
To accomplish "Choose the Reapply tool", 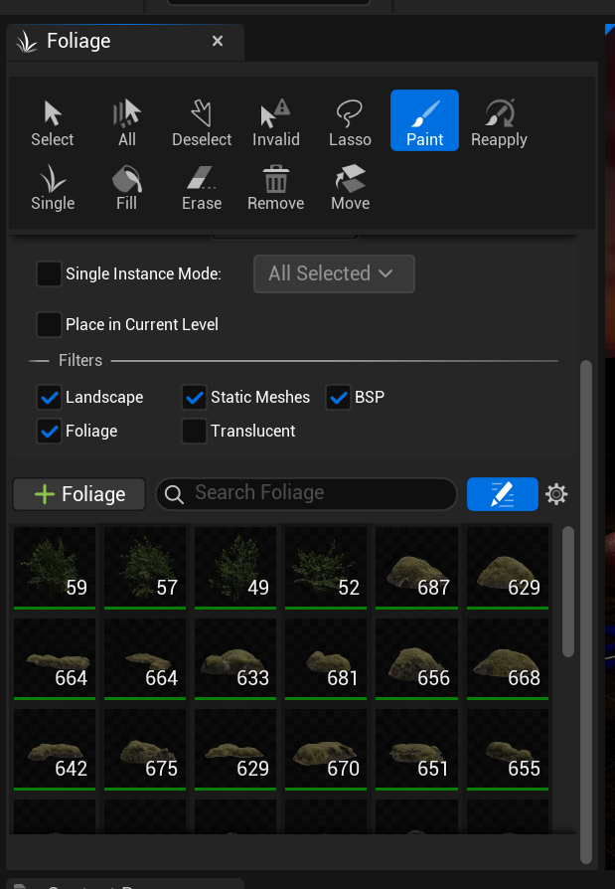I will click(499, 121).
